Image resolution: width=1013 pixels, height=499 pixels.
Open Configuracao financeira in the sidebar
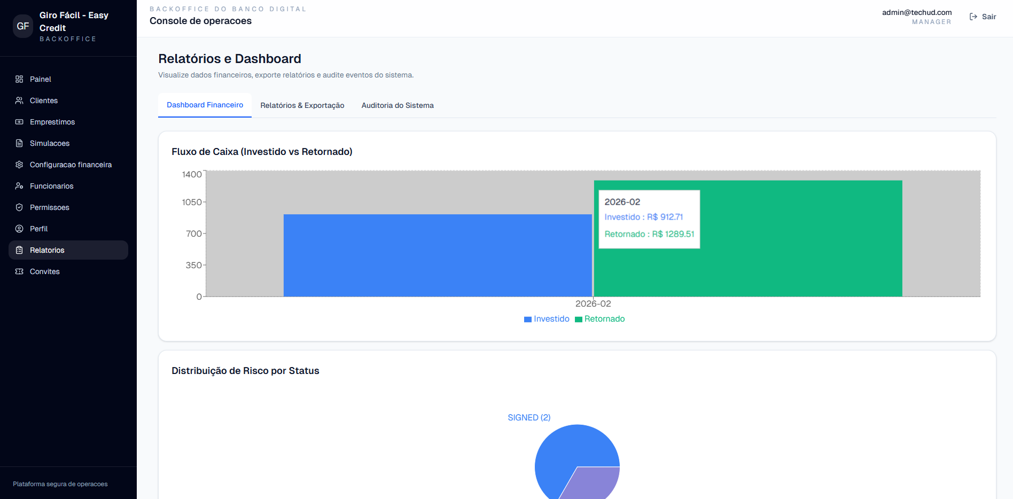pyautogui.click(x=68, y=165)
